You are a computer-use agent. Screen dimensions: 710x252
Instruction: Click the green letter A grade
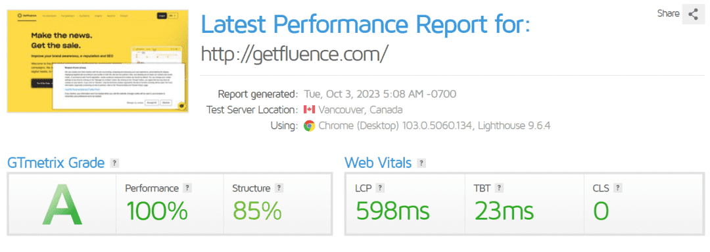tap(62, 205)
